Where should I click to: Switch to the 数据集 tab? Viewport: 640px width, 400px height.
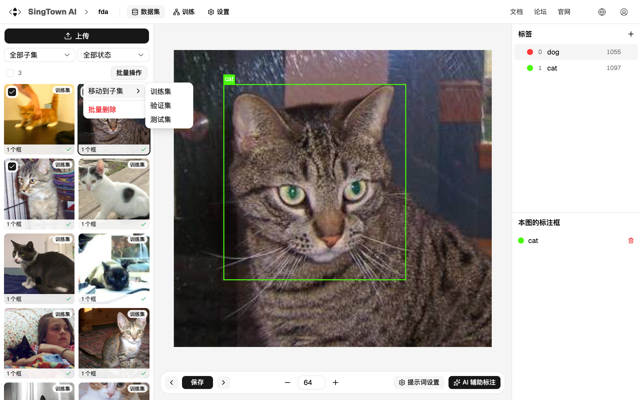146,12
